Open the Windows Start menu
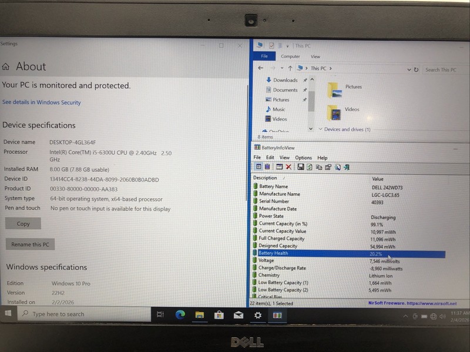The width and height of the screenshot is (470, 352). click(x=8, y=313)
